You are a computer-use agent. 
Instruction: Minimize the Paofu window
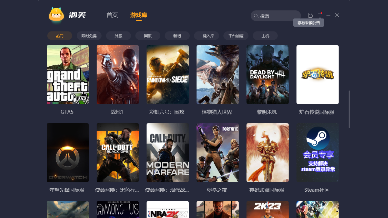pyautogui.click(x=328, y=15)
